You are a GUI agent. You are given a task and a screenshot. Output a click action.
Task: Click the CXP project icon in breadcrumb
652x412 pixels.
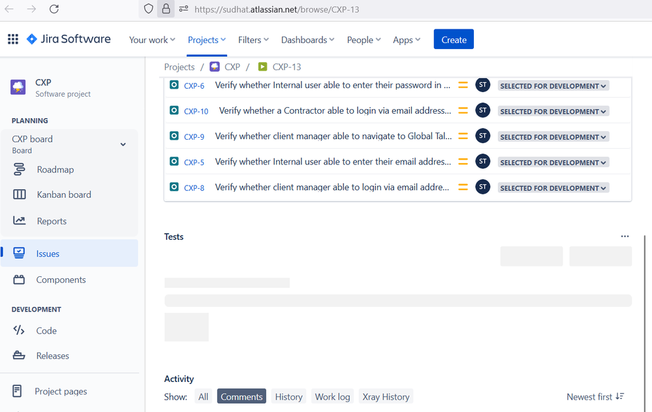click(215, 67)
